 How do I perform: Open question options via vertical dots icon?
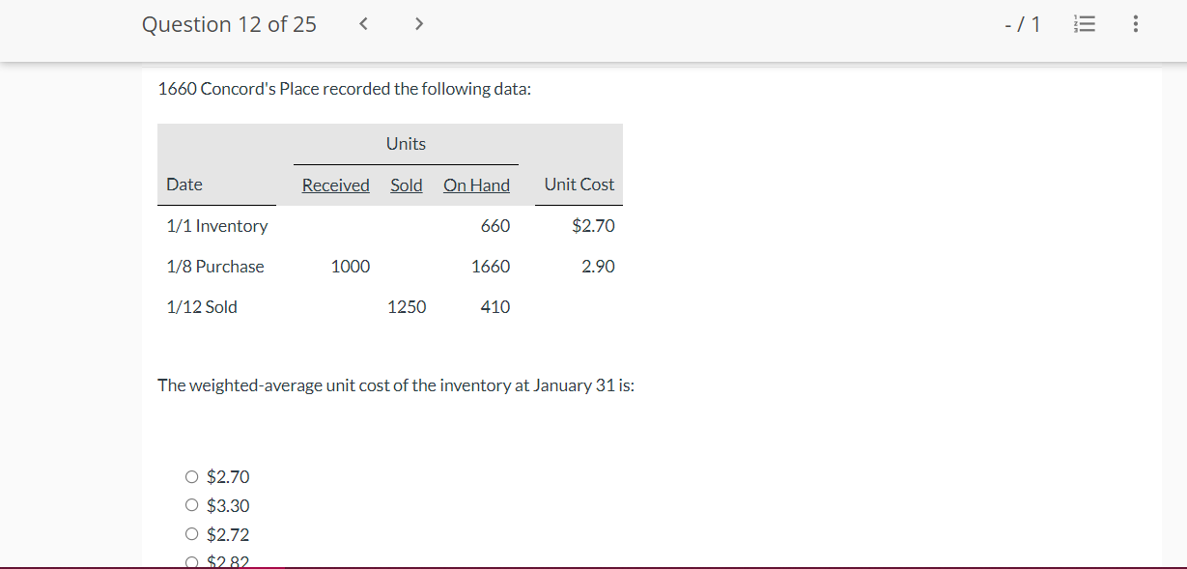(1136, 24)
